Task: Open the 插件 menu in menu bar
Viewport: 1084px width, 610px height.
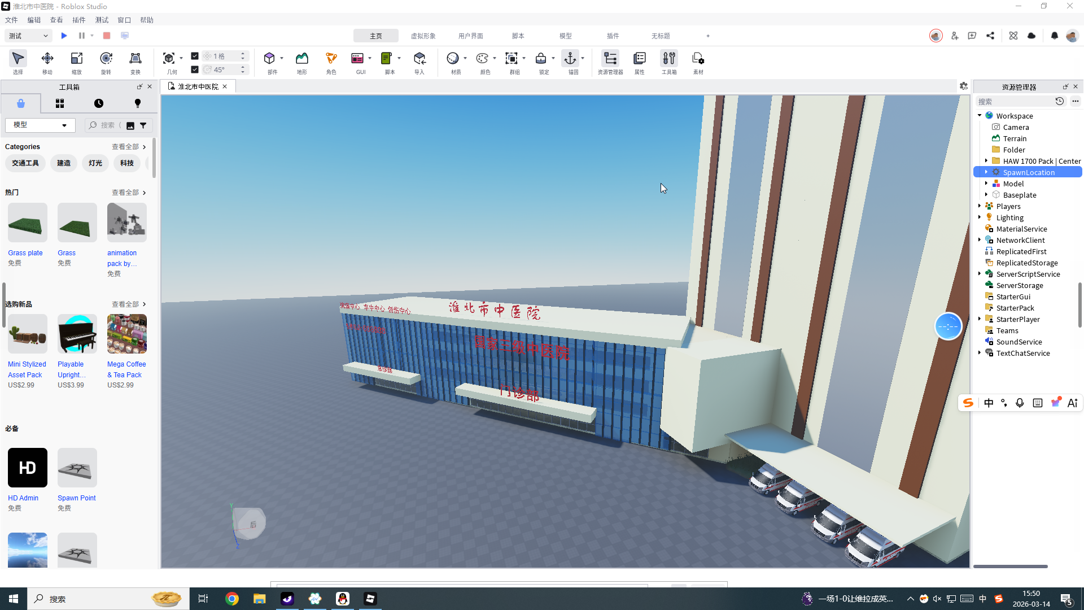Action: click(x=79, y=20)
